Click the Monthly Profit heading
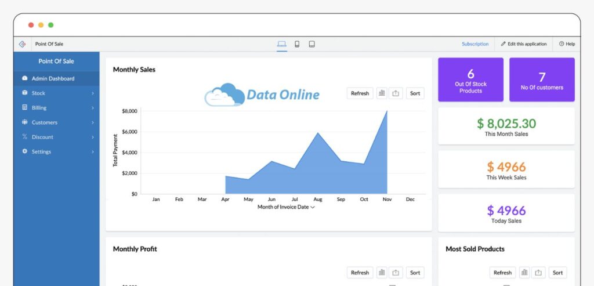 135,249
